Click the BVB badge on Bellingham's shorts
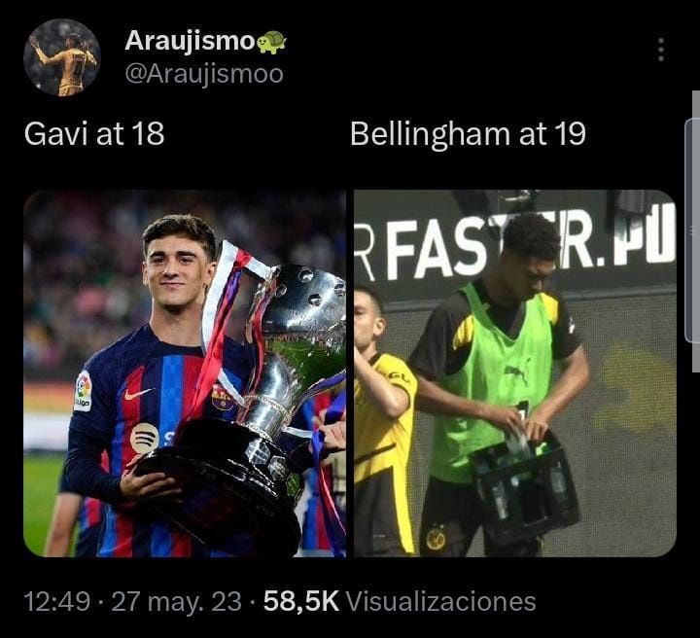 click(436, 539)
